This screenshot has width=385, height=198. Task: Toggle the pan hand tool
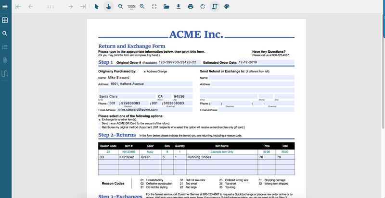click(x=108, y=7)
